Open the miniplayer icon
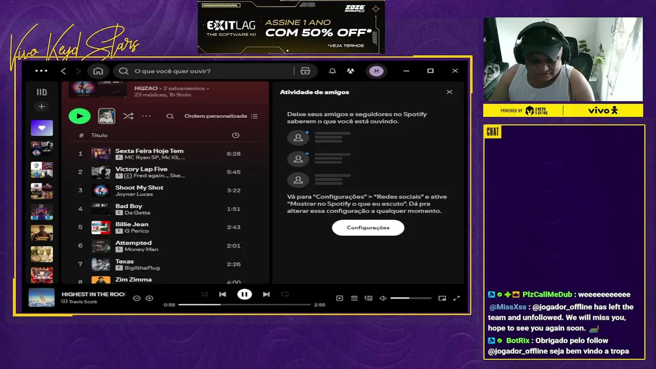Screen dimensions: 656x369 click(x=442, y=298)
